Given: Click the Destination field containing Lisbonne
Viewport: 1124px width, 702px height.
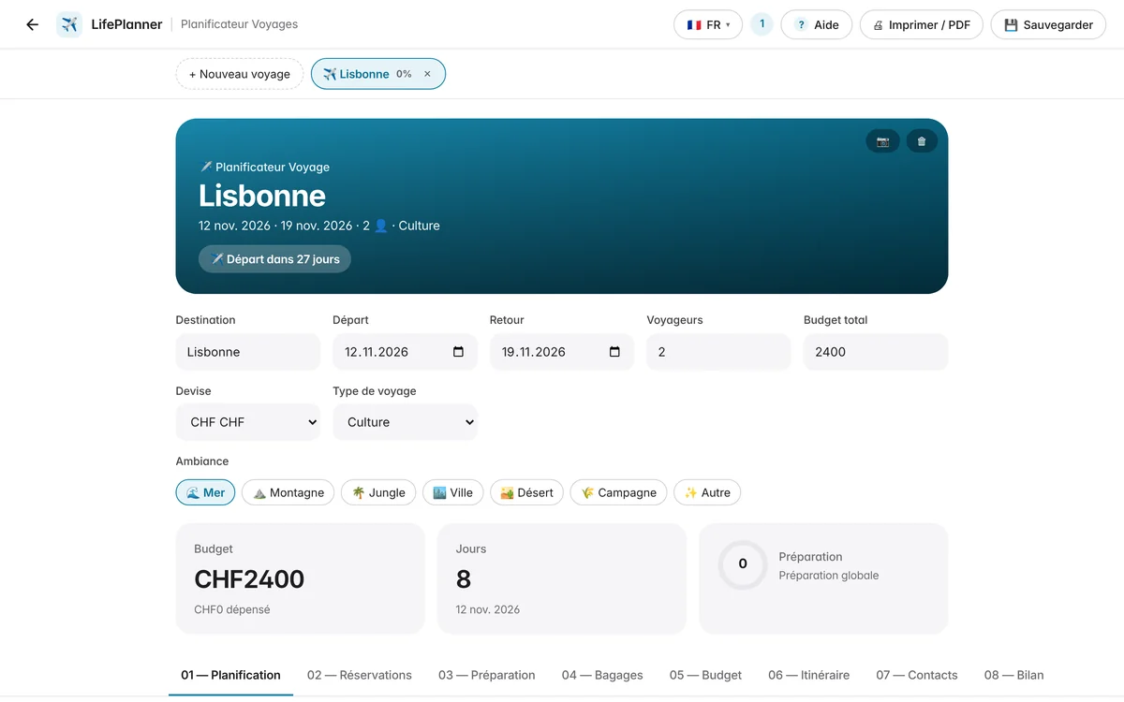Looking at the screenshot, I should coord(248,352).
